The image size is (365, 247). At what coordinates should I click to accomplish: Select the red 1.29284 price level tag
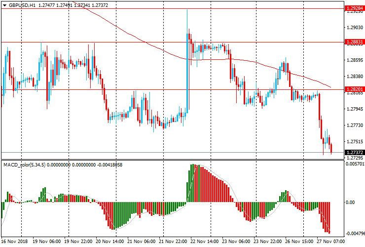pyautogui.click(x=355, y=8)
